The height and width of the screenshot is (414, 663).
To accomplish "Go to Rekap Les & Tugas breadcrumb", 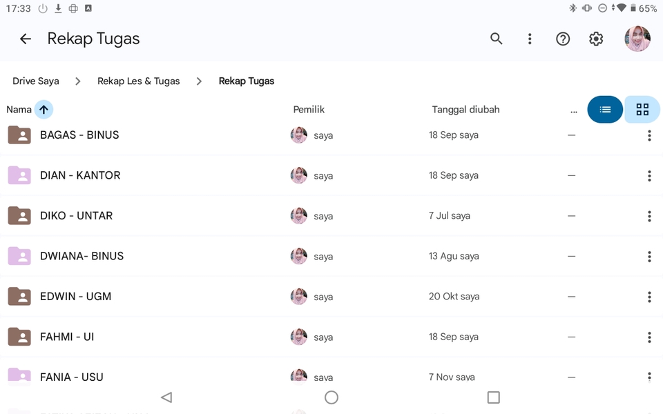I will click(138, 81).
